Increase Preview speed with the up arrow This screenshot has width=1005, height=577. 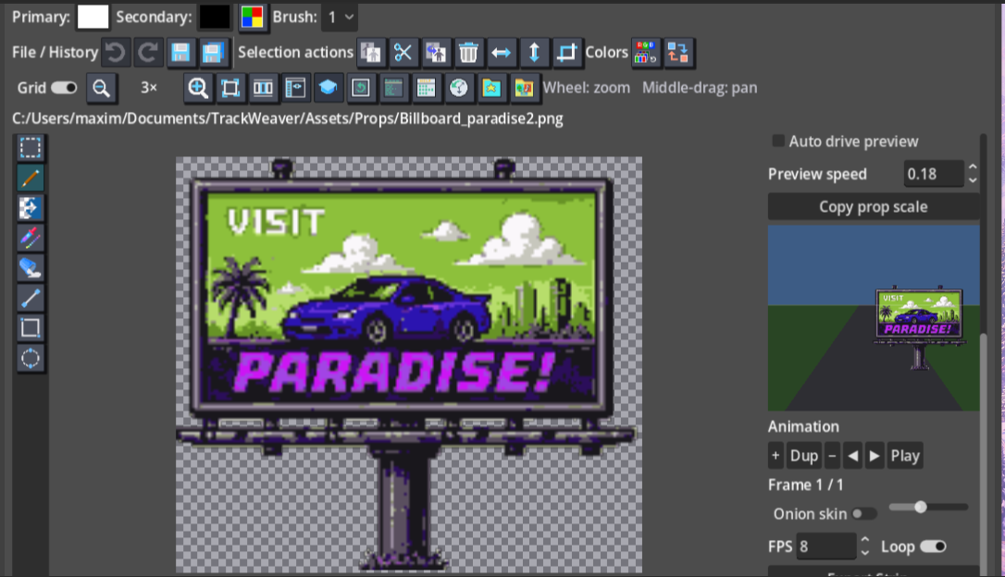[973, 167]
